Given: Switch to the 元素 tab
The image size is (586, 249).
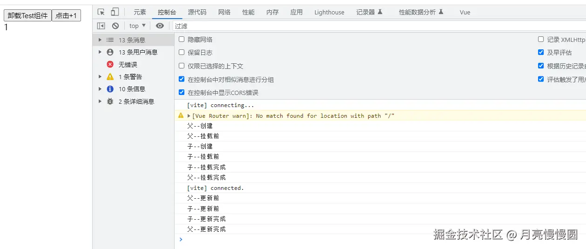Looking at the screenshot, I should tap(140, 12).
